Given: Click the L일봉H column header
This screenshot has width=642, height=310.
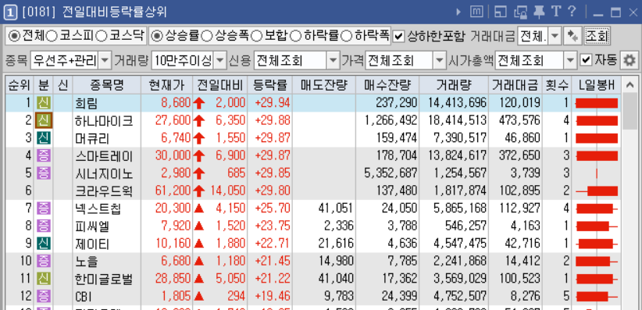Looking at the screenshot, I should pyautogui.click(x=596, y=85).
